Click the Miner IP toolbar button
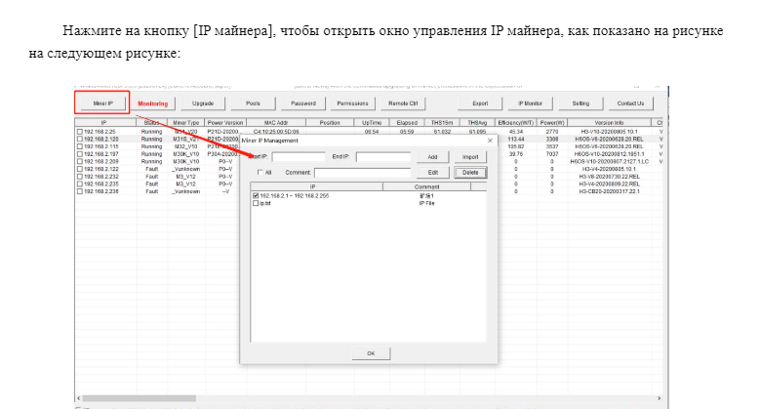 pos(102,103)
